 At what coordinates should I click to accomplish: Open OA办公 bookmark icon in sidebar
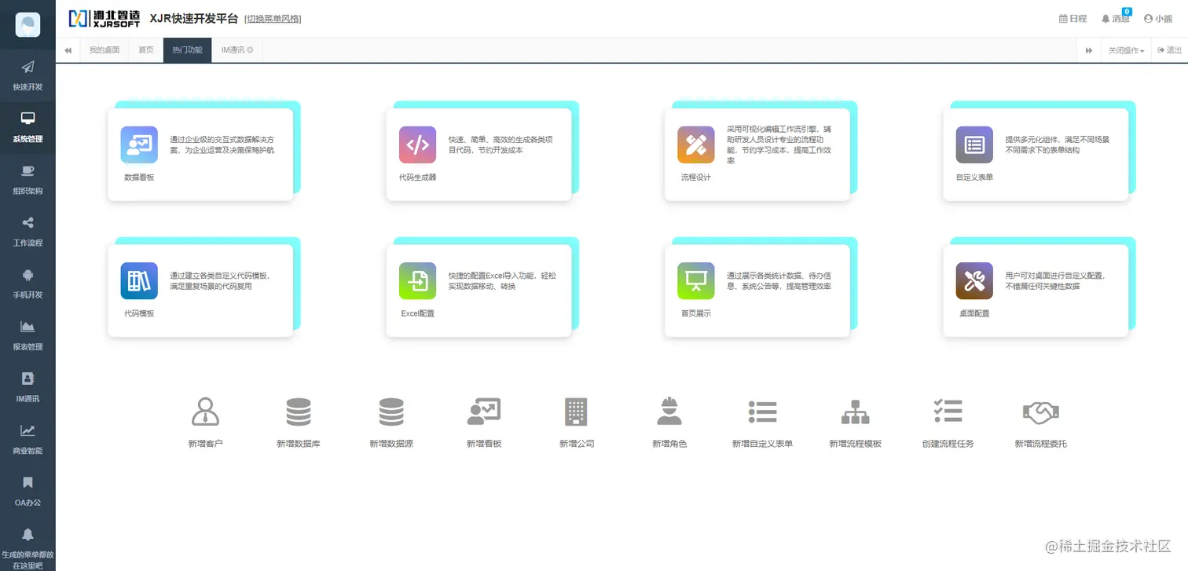[27, 482]
